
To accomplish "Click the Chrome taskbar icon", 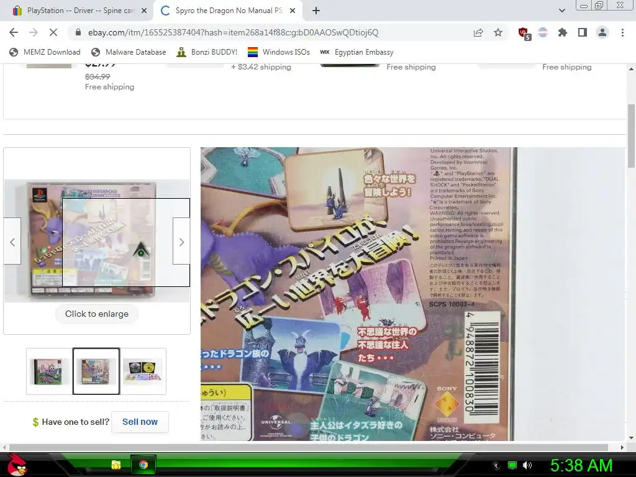I will (x=143, y=465).
